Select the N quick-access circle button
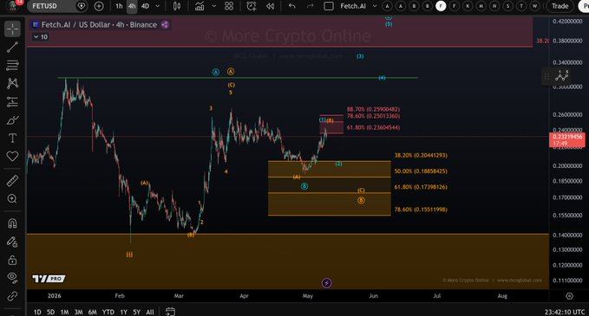This screenshot has height=316, width=589. [x=494, y=6]
